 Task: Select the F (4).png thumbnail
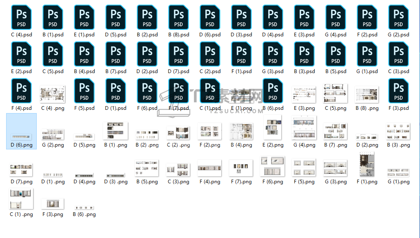[x=209, y=168]
